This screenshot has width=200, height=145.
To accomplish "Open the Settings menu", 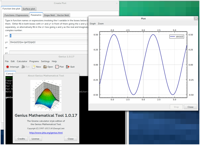I will 45,61.
